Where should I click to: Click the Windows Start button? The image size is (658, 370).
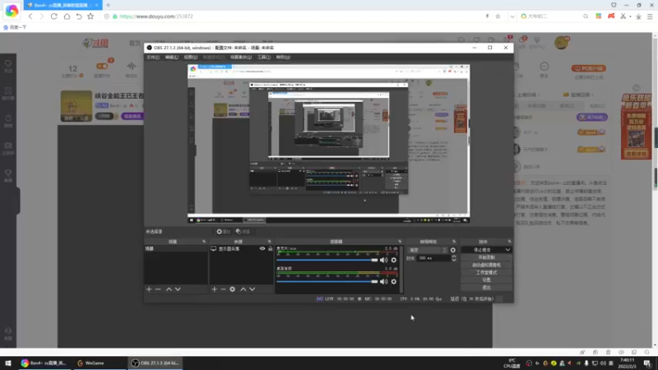point(8,363)
